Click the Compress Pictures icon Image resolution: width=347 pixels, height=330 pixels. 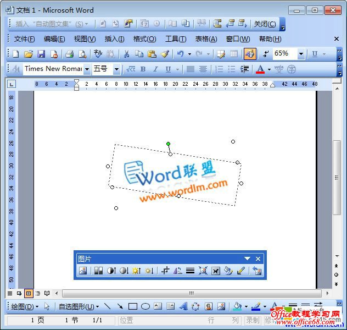(x=203, y=271)
